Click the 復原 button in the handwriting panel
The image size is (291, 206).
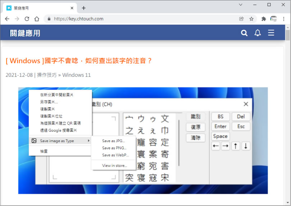pyautogui.click(x=195, y=127)
